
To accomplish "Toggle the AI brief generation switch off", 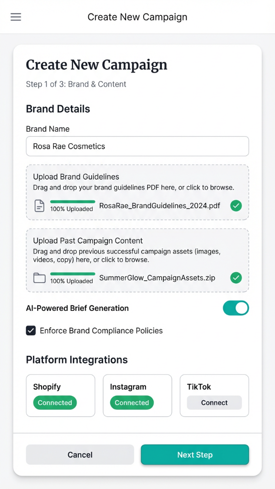I will click(236, 308).
